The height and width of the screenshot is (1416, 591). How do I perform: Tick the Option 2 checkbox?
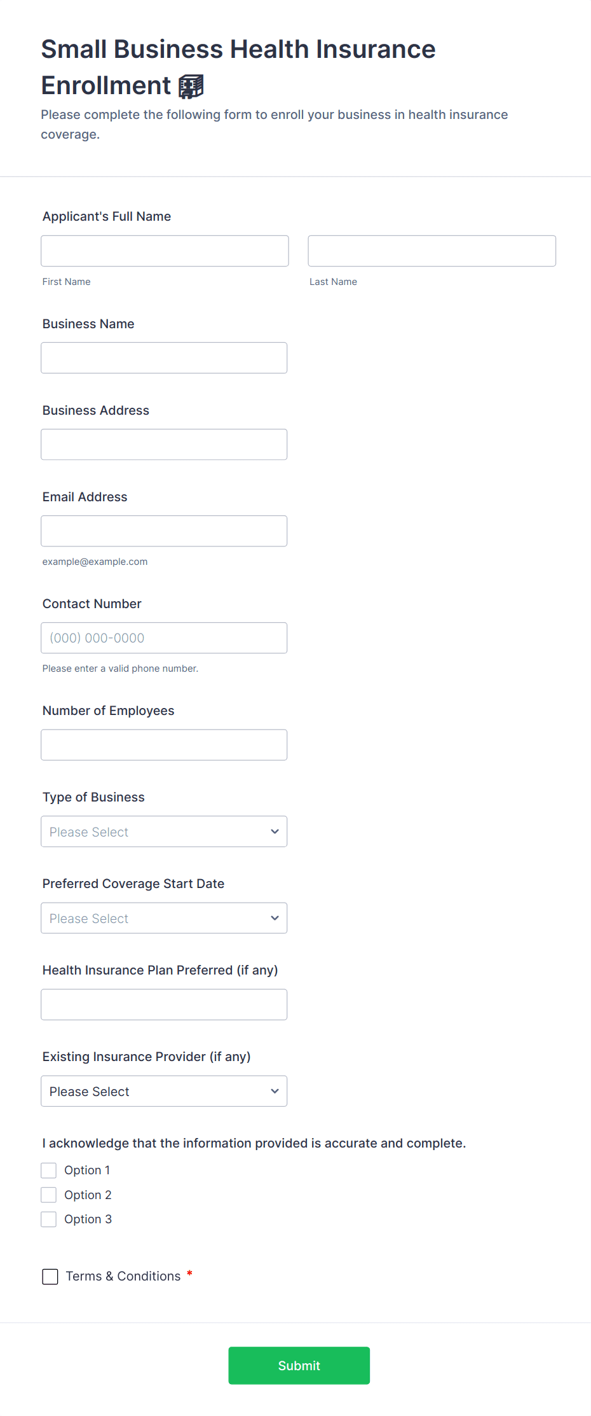[x=49, y=1195]
